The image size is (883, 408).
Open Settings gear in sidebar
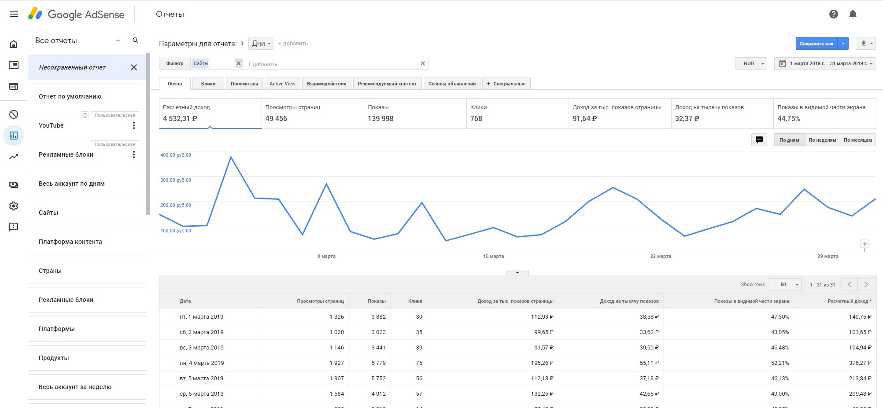coord(14,206)
